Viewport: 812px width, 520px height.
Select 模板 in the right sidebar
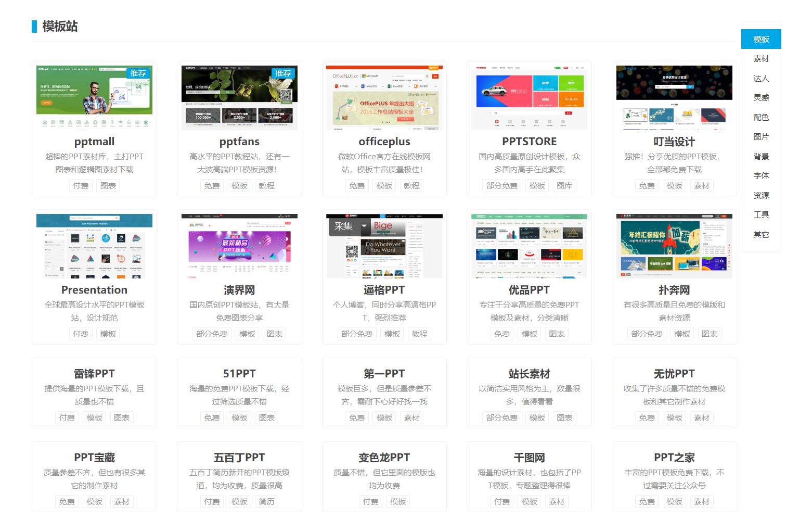click(x=761, y=40)
